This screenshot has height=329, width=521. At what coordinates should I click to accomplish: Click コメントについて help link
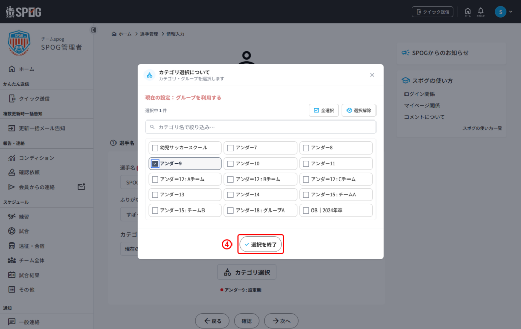(424, 117)
